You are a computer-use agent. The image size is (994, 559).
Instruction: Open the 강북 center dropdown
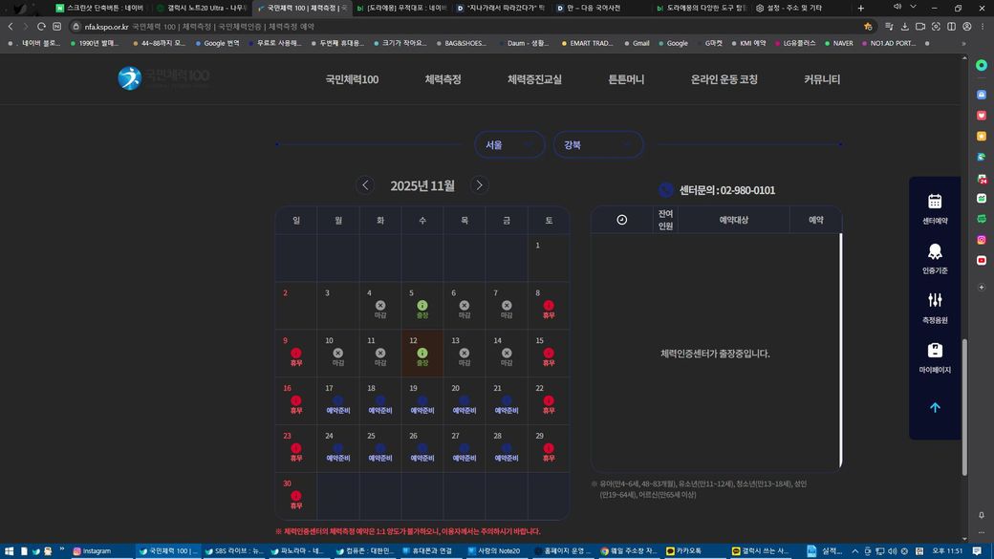597,145
